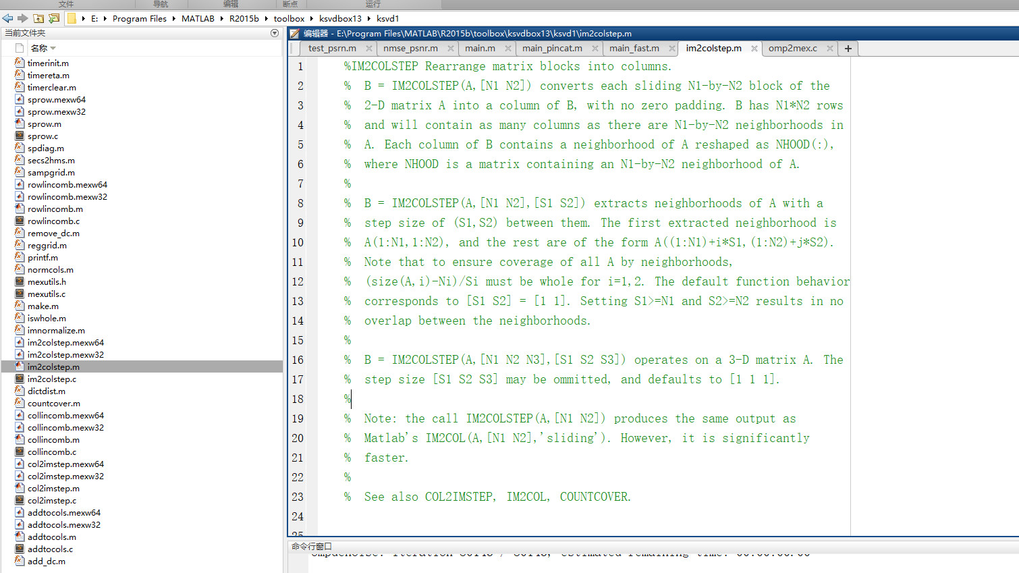Click the file icon of make.m
Screen dimensions: 1019x573
coord(20,306)
